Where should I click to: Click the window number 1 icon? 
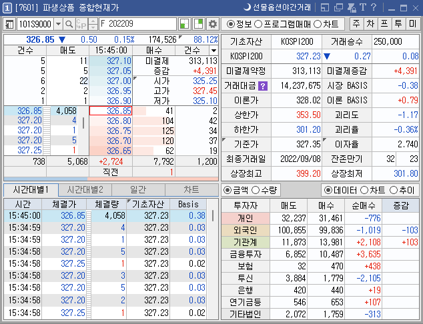coord(7,8)
